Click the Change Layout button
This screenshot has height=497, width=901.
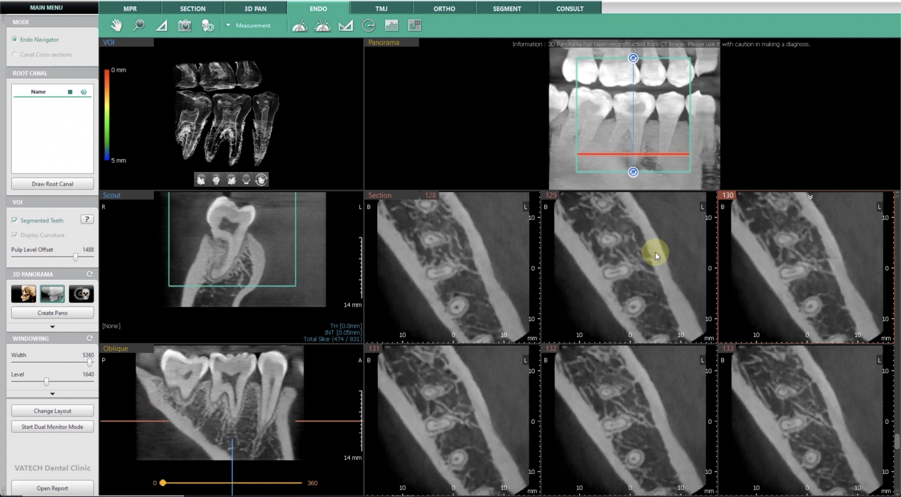(52, 411)
